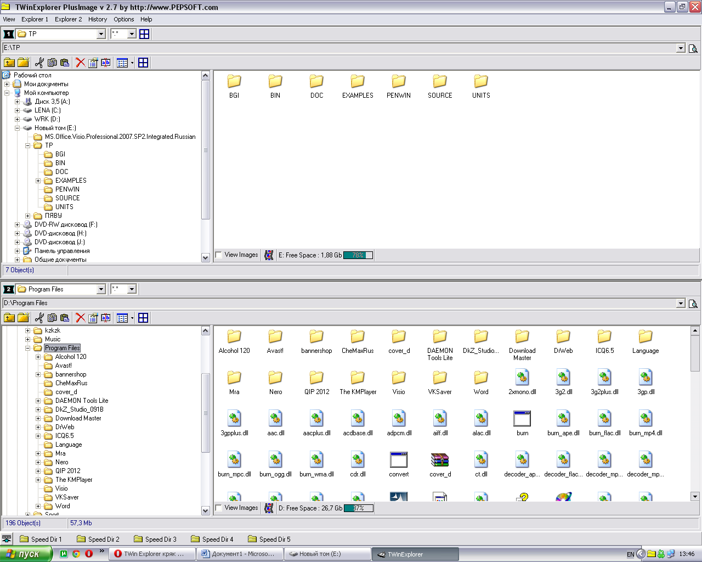Create new folder in Explorer 1 toolbar
Screen dimensions: 702x562
pos(23,63)
